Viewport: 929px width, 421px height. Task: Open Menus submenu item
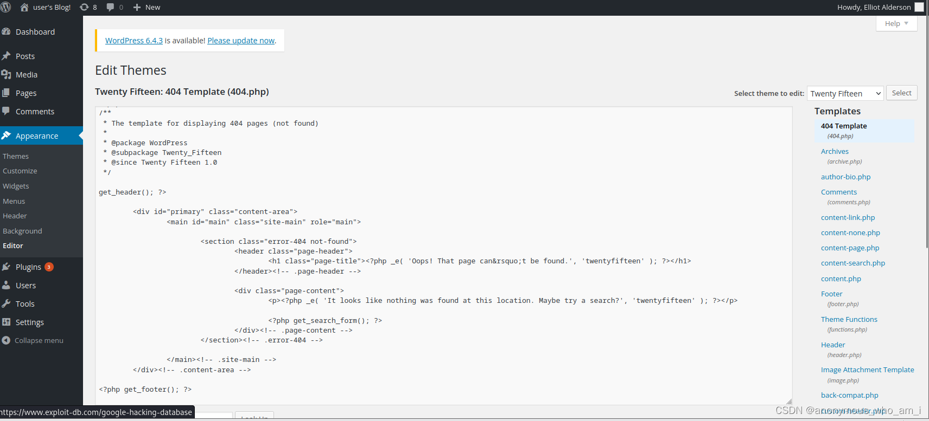point(14,201)
